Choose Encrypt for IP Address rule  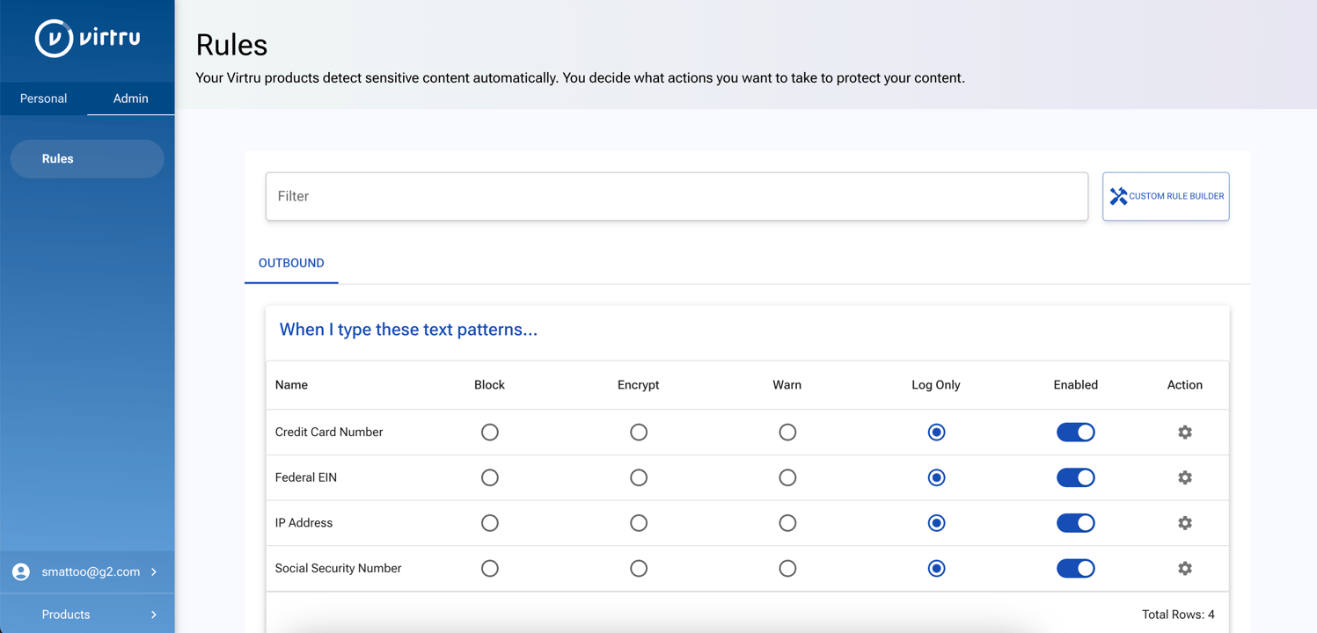(639, 523)
